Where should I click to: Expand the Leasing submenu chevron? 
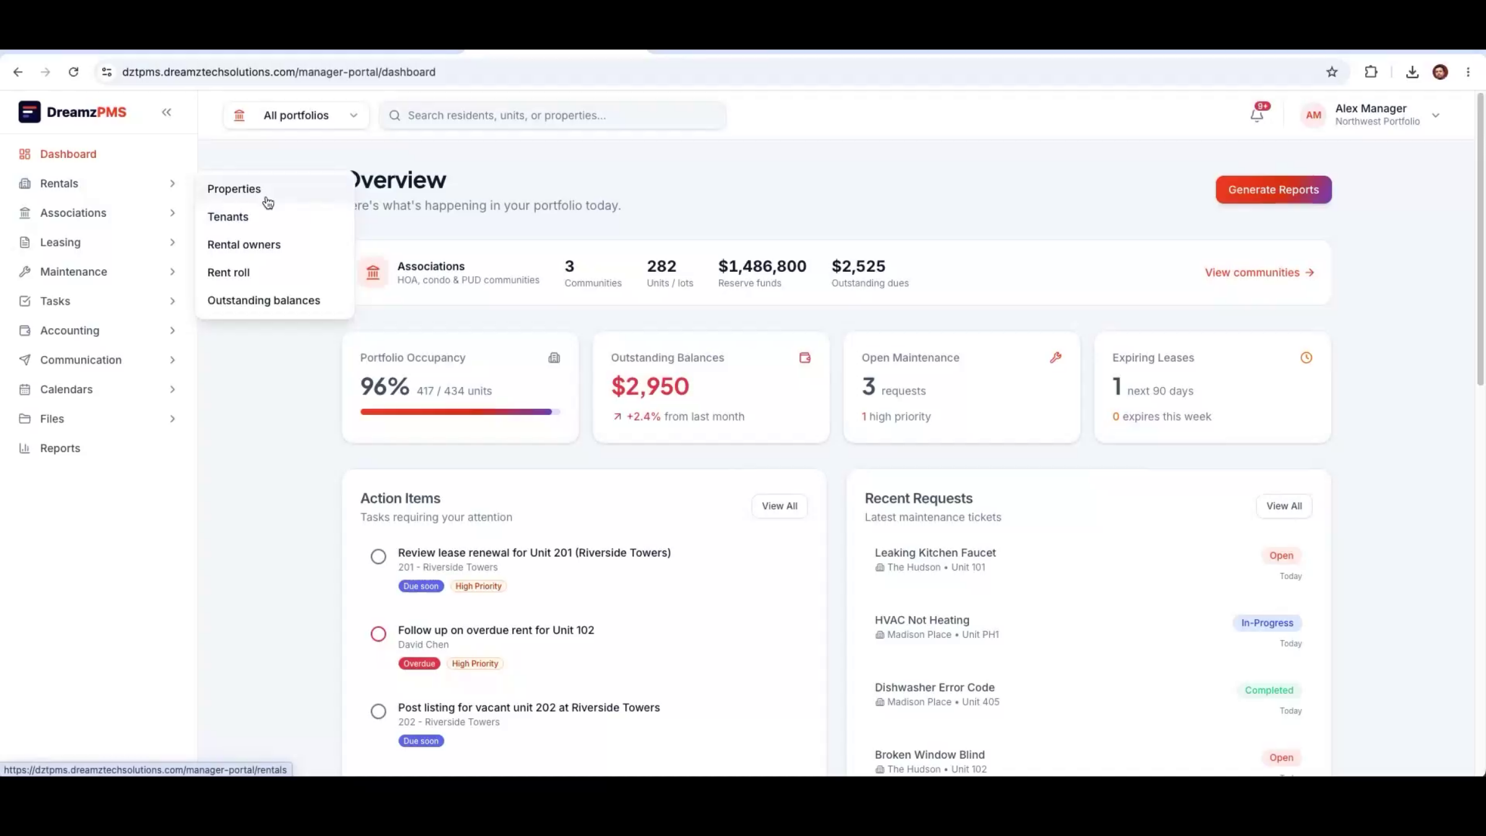click(x=172, y=242)
